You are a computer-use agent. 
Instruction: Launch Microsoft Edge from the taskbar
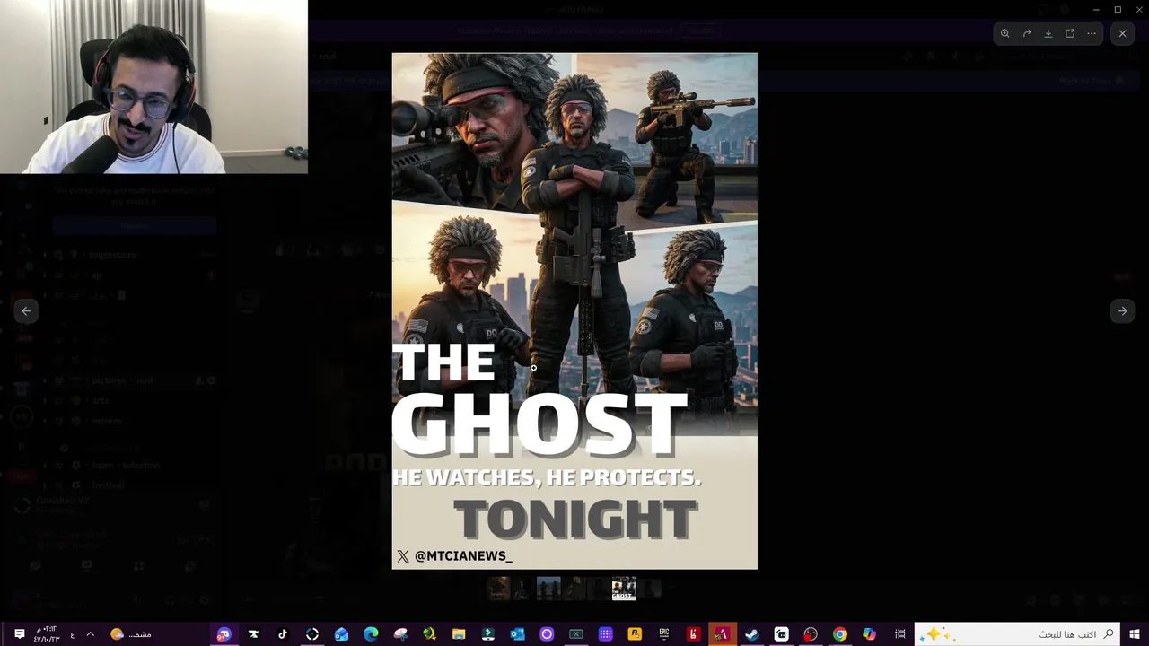coord(371,634)
